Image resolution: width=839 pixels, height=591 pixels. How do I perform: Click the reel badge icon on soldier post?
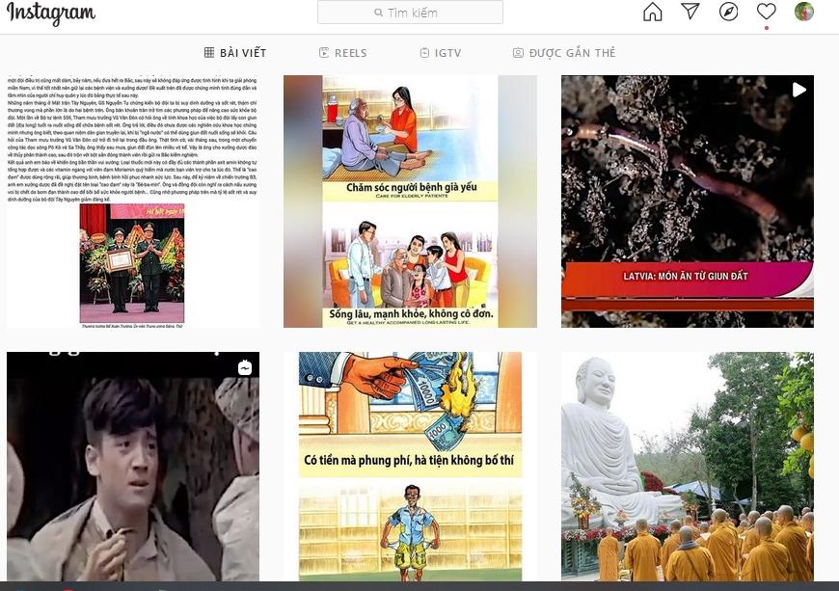click(x=245, y=367)
